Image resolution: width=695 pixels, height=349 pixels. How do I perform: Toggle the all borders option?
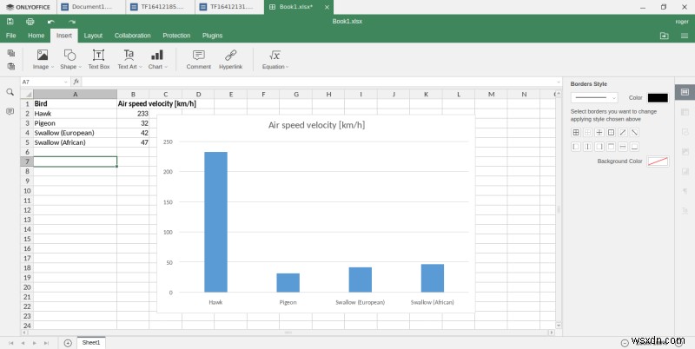(x=575, y=133)
